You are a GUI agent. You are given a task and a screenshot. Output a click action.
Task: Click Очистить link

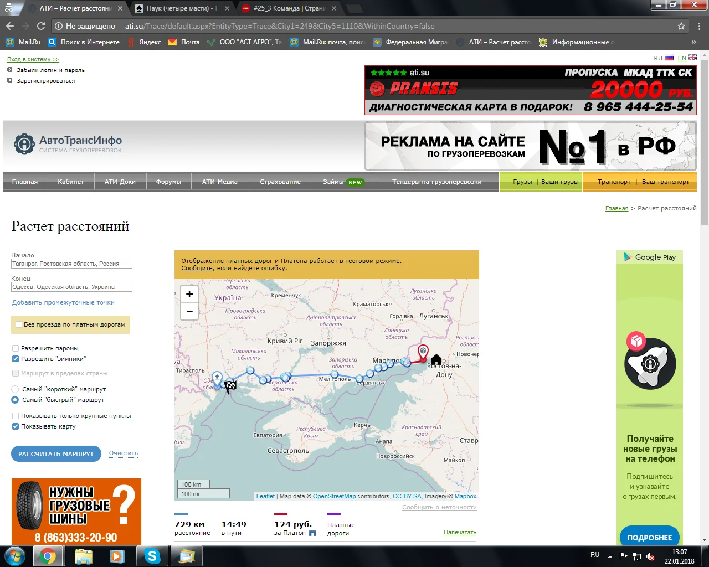pyautogui.click(x=124, y=453)
